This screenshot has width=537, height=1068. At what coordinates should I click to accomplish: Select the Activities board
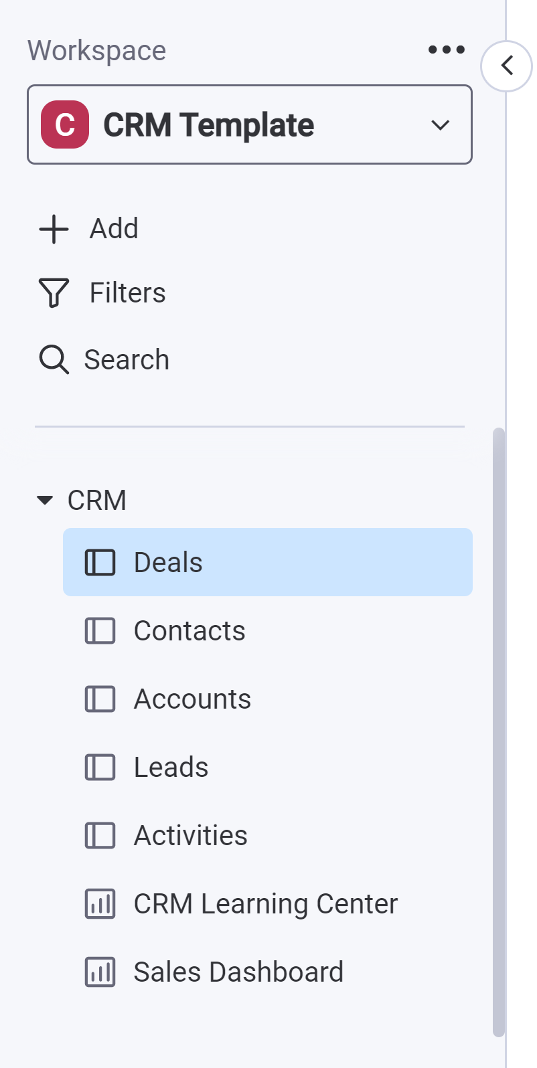coord(190,835)
